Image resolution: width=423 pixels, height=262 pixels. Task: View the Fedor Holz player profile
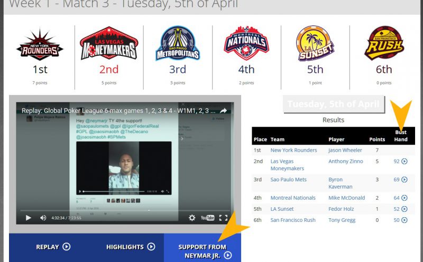pyautogui.click(x=341, y=209)
